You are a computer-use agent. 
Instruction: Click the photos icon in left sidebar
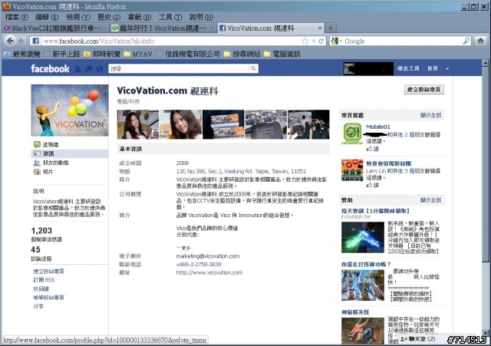37,172
